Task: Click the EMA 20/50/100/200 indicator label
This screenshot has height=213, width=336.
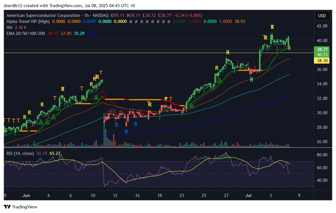Action: 26,33
